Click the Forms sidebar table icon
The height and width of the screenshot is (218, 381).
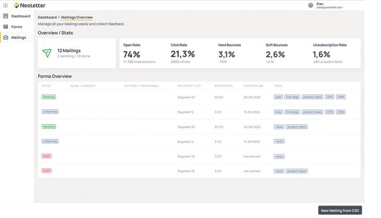[x=6, y=27]
